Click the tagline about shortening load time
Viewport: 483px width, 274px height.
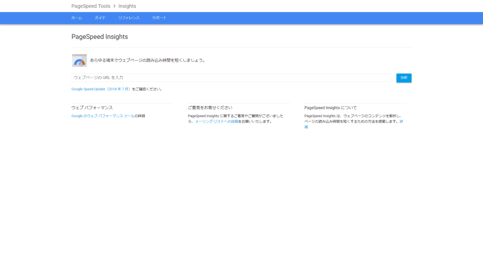pyautogui.click(x=148, y=60)
